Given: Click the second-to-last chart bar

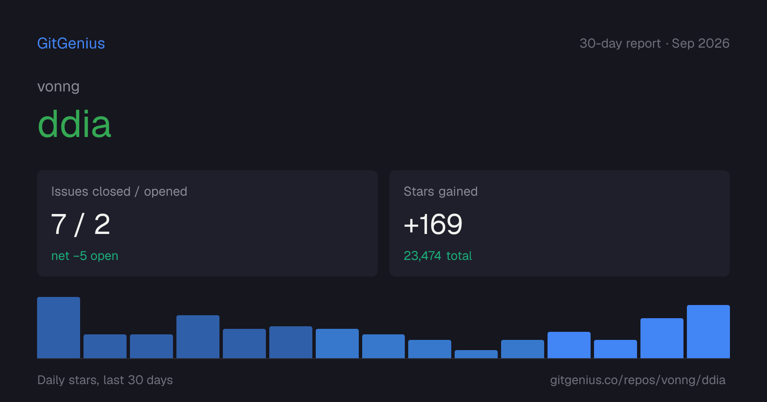Looking at the screenshot, I should 662,338.
